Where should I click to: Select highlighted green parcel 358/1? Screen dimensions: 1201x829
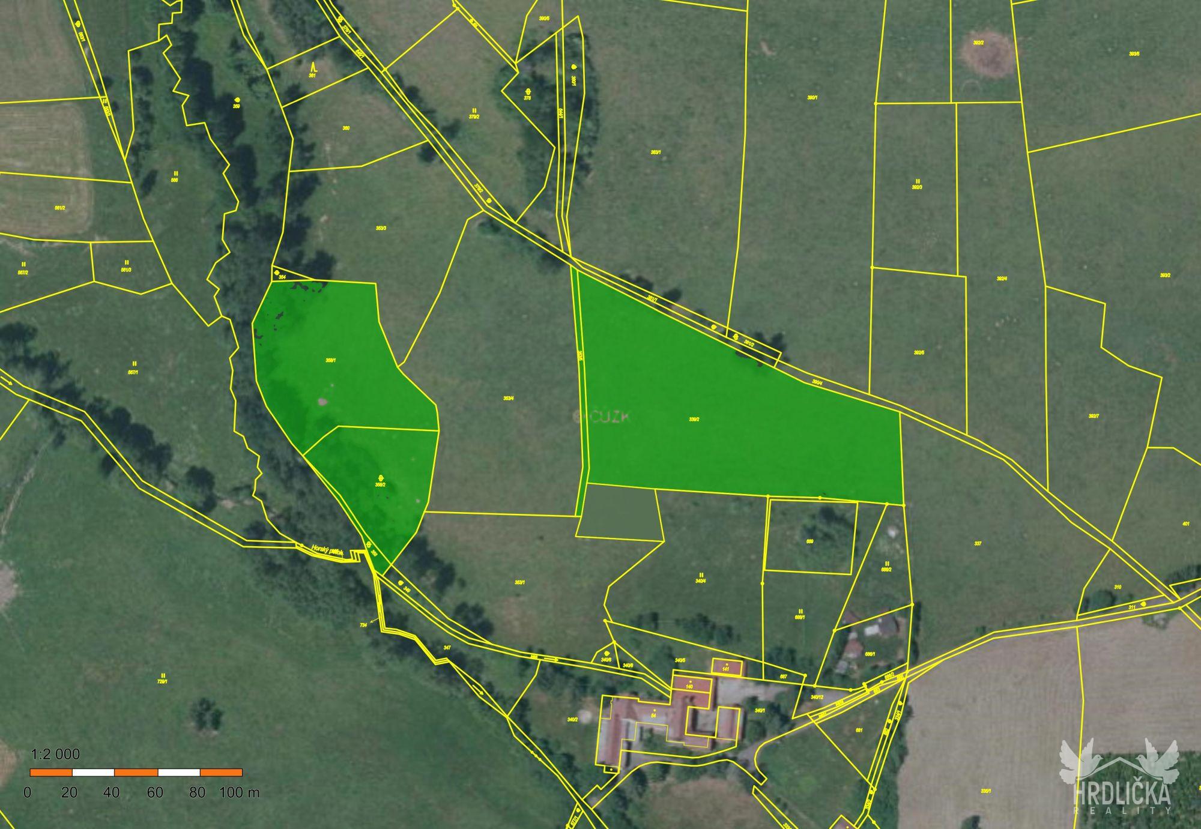330,361
